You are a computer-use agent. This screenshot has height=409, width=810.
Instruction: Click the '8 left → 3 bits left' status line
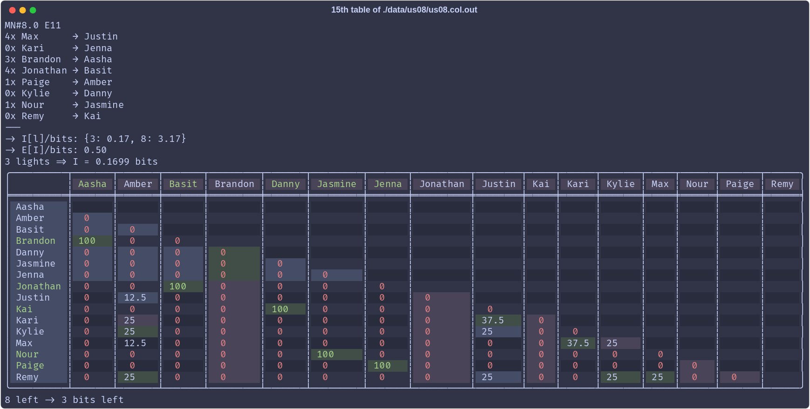tap(64, 400)
